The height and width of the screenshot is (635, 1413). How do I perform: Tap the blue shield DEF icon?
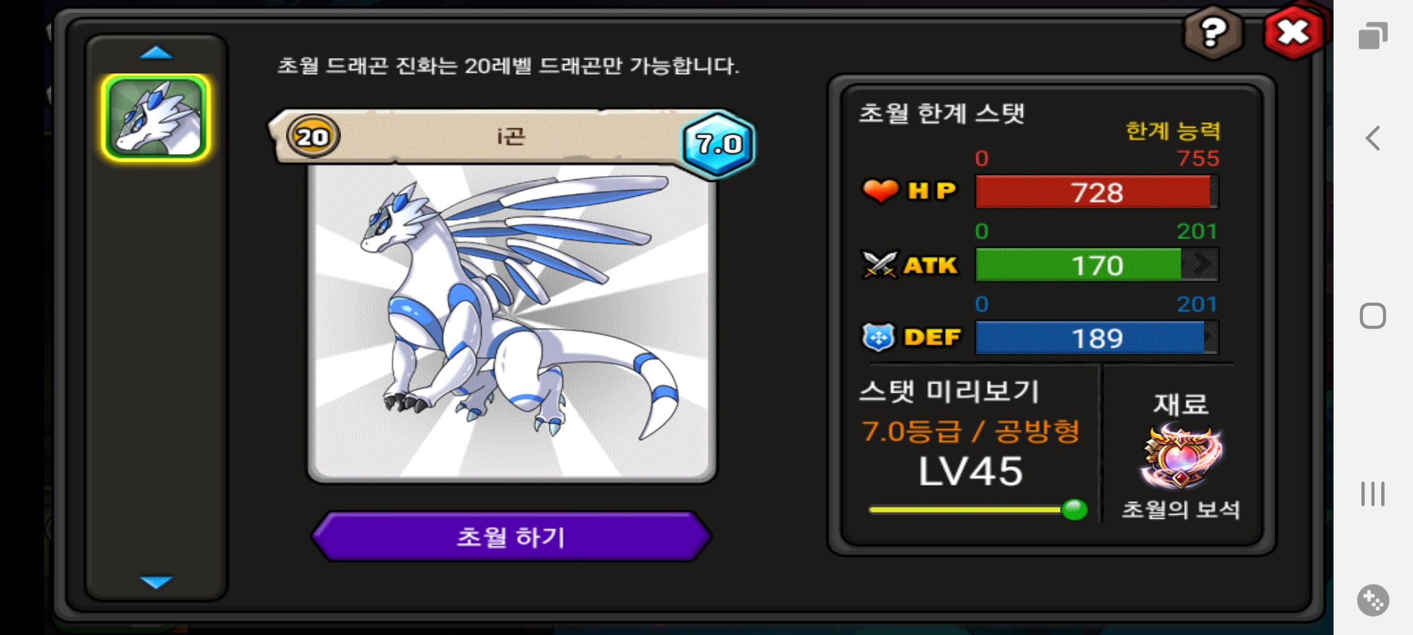click(878, 337)
